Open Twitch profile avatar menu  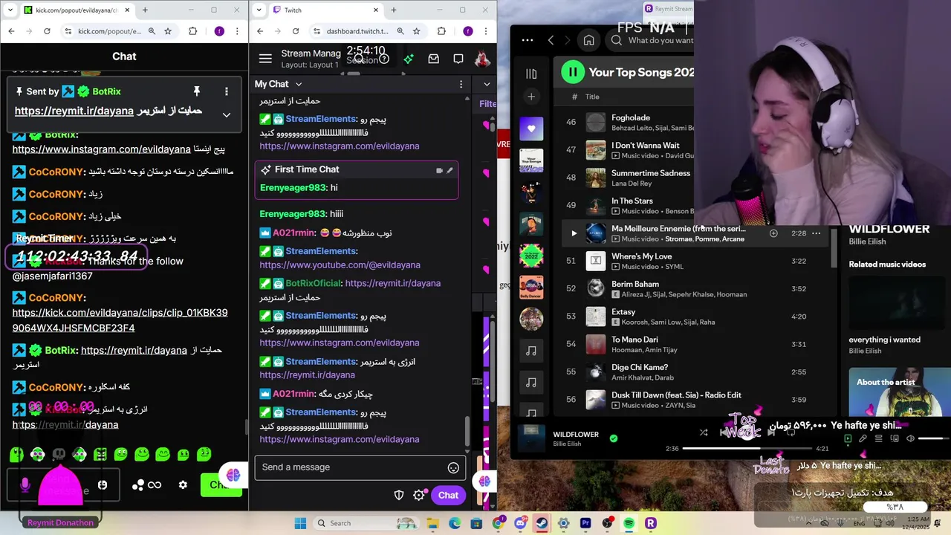482,59
